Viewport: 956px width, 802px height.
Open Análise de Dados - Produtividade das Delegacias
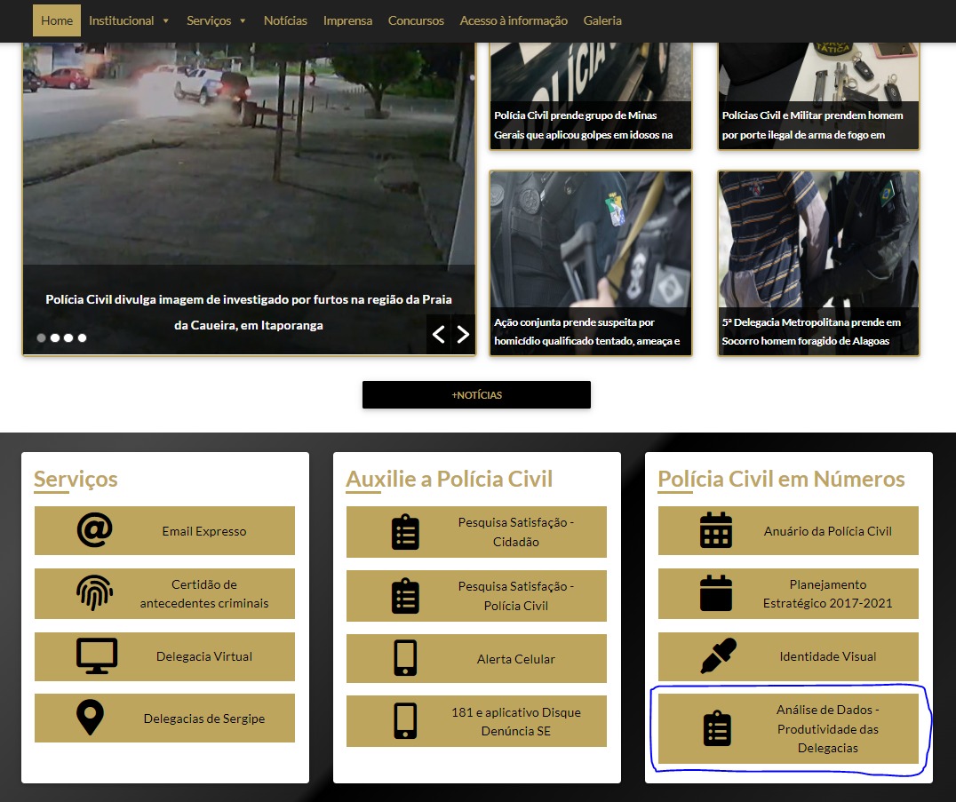pos(788,728)
